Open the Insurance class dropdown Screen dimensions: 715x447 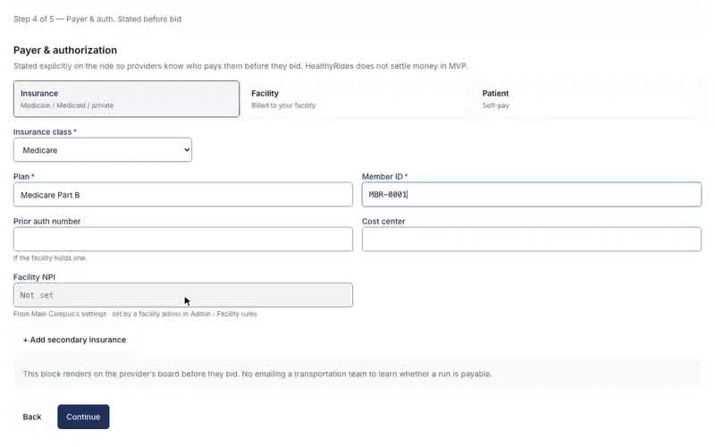(x=103, y=150)
